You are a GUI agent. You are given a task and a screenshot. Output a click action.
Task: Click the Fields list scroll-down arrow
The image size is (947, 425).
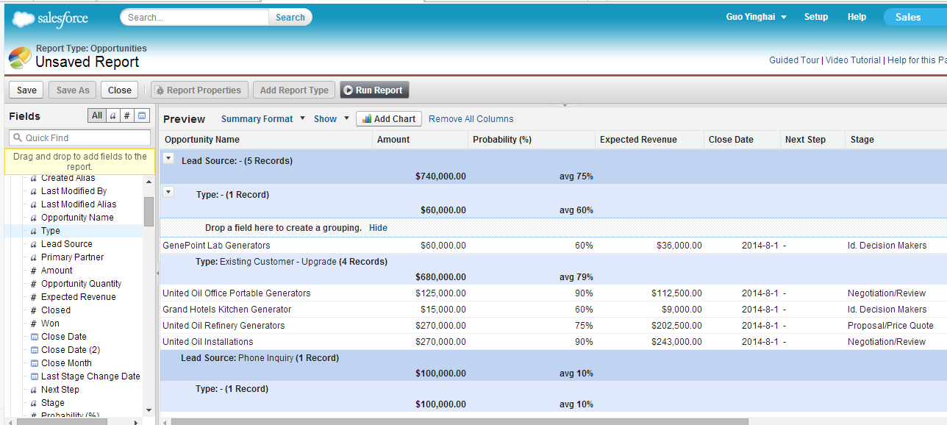click(149, 410)
